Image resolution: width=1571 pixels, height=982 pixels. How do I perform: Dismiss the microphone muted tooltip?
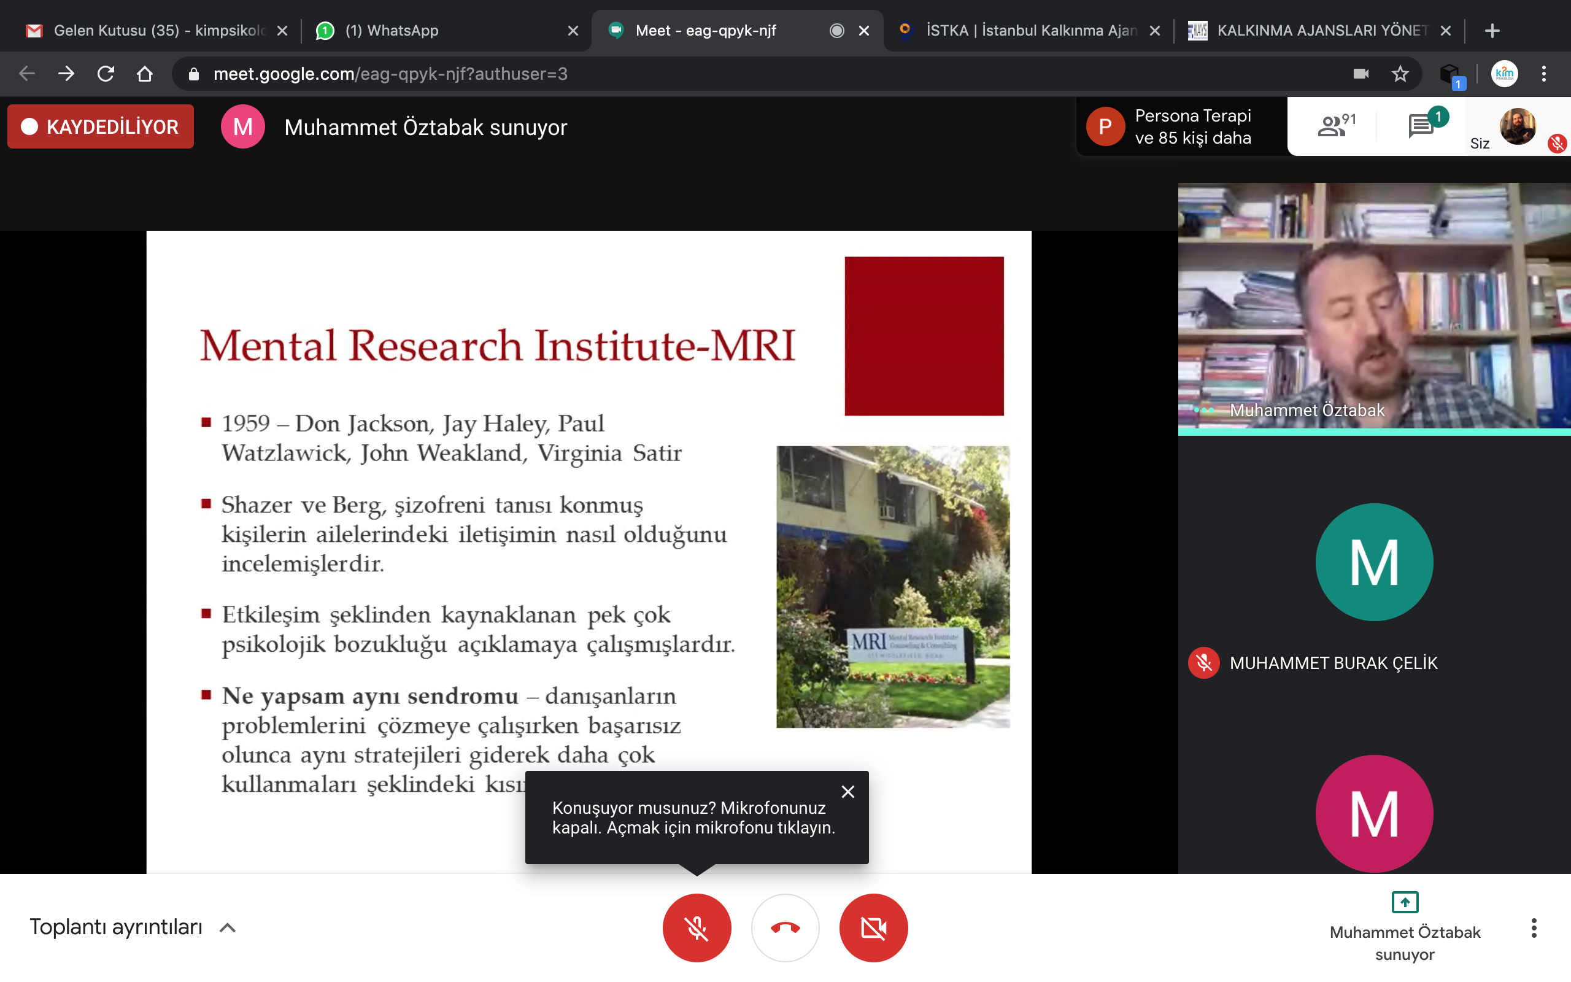pos(848,792)
